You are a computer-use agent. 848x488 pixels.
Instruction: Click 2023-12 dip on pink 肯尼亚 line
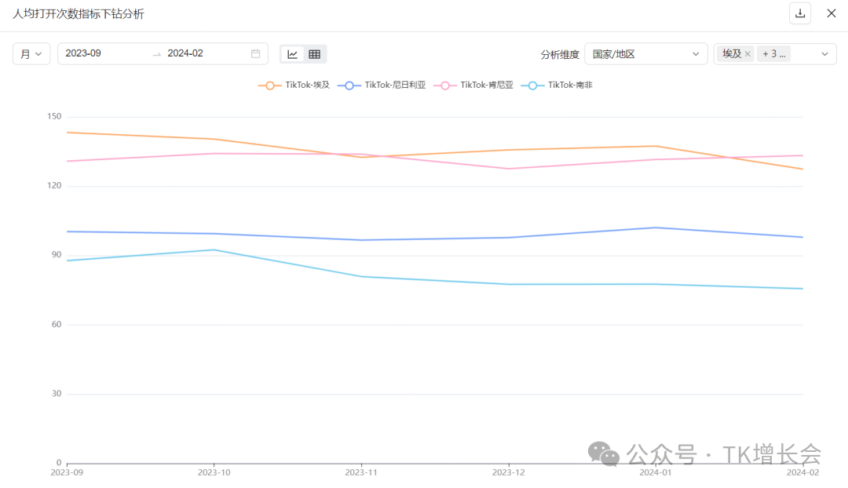(509, 169)
